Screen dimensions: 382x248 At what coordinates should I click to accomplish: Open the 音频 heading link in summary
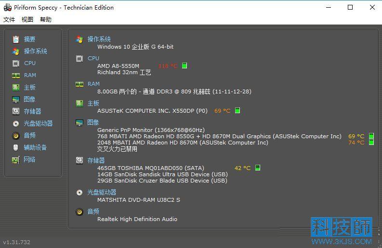coord(93,211)
